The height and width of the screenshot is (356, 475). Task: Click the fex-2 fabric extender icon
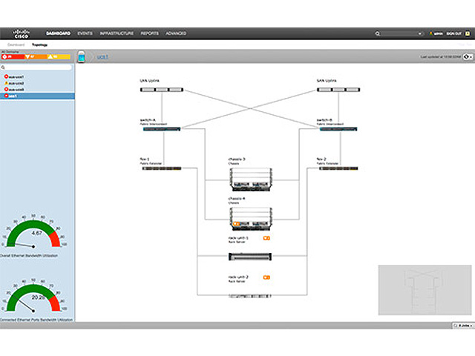[x=338, y=168]
